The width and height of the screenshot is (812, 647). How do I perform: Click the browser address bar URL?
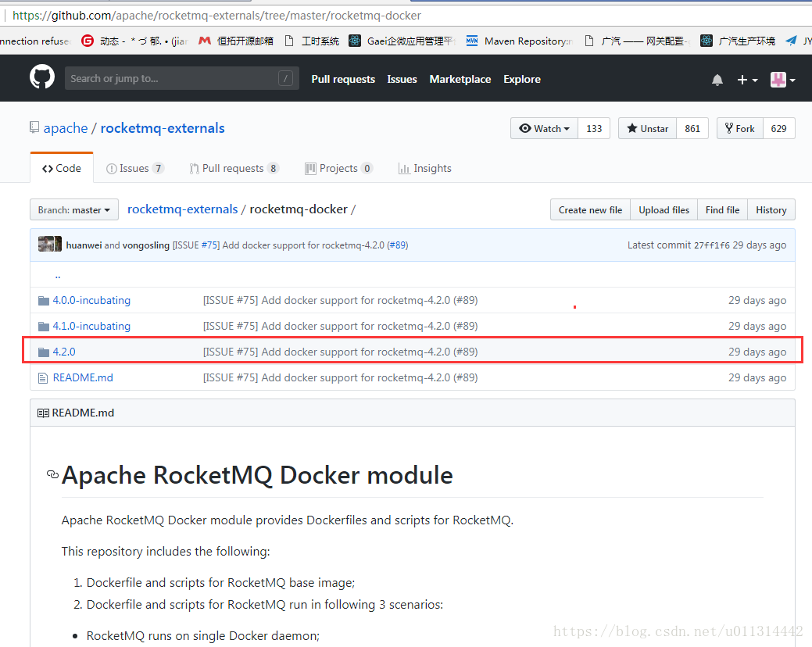pyautogui.click(x=216, y=16)
